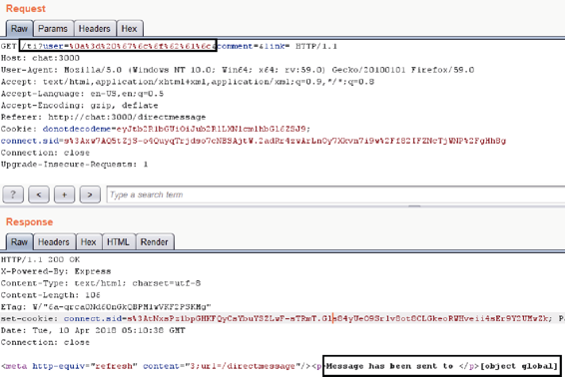Image resolution: width=565 pixels, height=377 pixels.
Task: Click the request connect.sid cookie line
Action: [254, 141]
